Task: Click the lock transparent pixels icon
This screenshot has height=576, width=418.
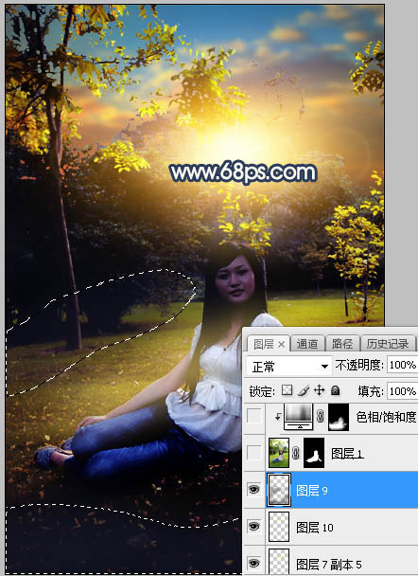Action: 287,390
